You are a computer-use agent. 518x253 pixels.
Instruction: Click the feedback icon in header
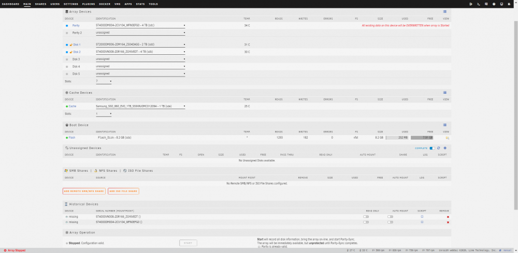click(486, 4)
